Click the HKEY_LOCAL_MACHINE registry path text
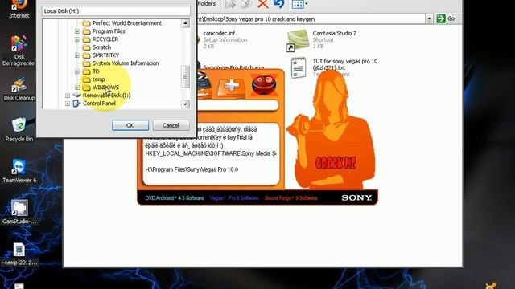 point(211,153)
